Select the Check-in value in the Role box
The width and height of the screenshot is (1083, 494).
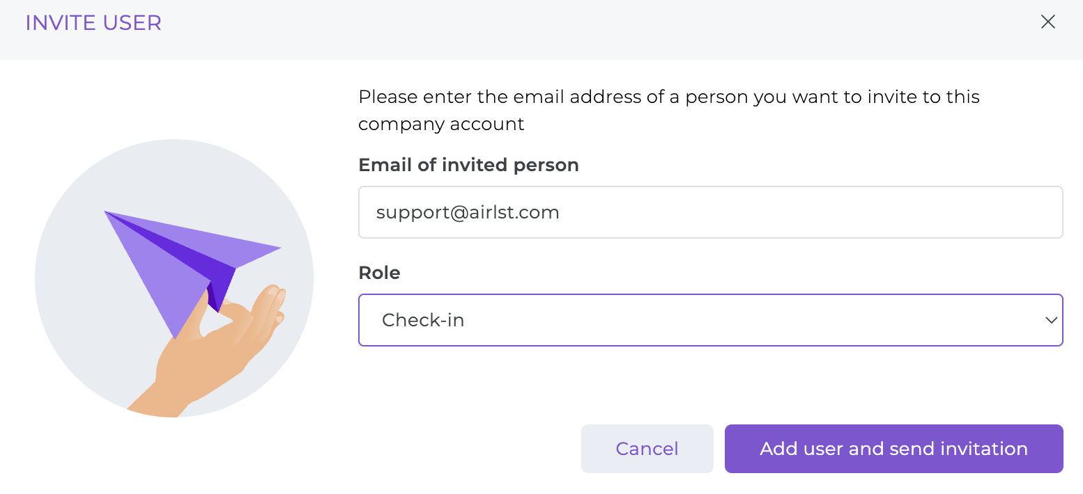(x=423, y=320)
